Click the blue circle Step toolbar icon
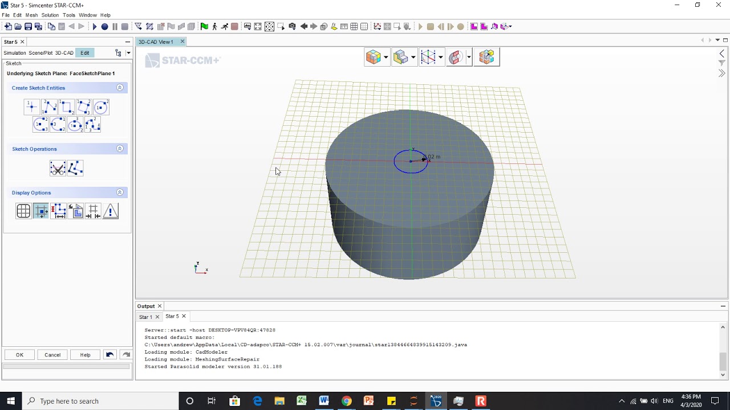 tap(104, 26)
